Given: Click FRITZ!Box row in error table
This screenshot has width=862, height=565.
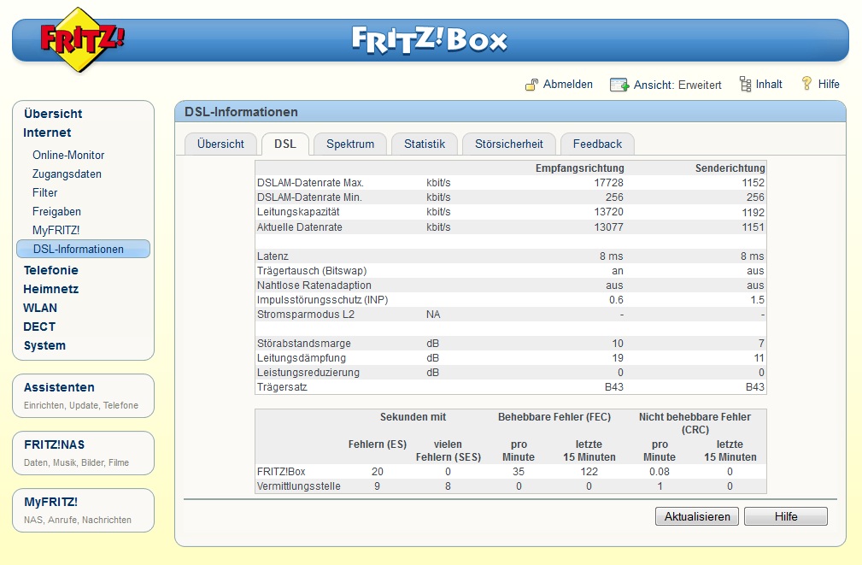Looking at the screenshot, I should pyautogui.click(x=511, y=472).
